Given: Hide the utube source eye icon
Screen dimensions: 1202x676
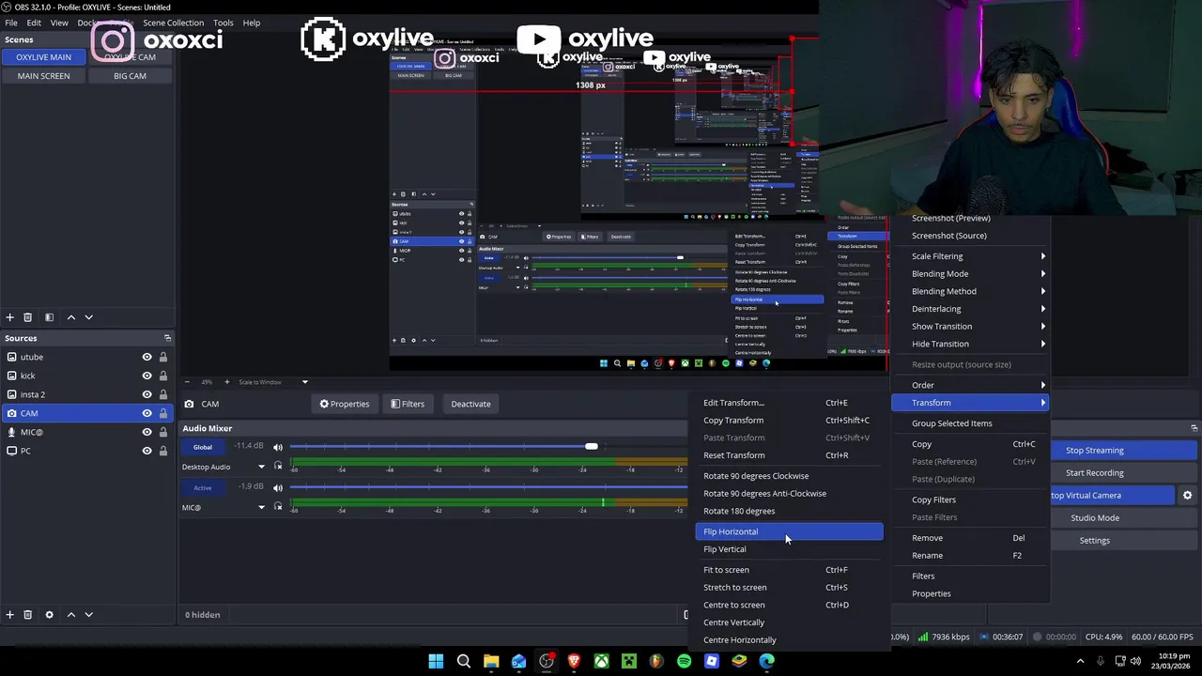Looking at the screenshot, I should point(146,357).
